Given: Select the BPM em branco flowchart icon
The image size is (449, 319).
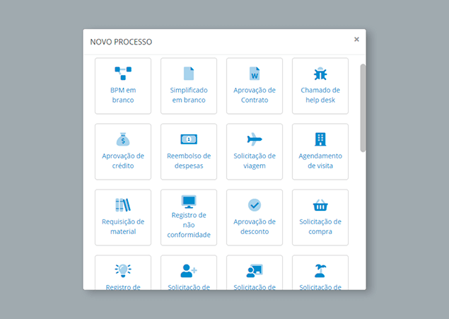Looking at the screenshot, I should [123, 73].
